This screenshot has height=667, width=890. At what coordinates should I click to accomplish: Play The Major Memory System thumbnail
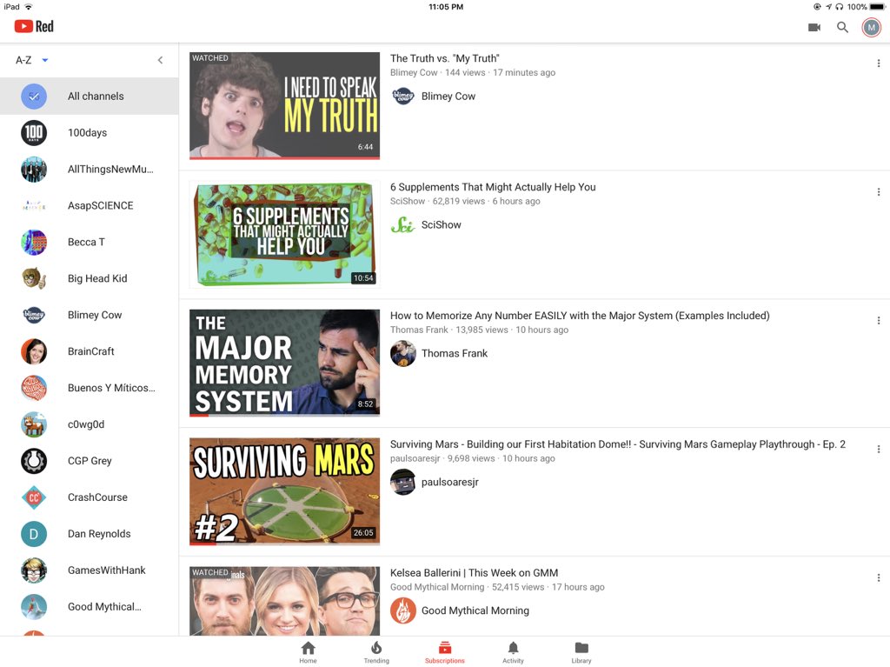tap(284, 363)
